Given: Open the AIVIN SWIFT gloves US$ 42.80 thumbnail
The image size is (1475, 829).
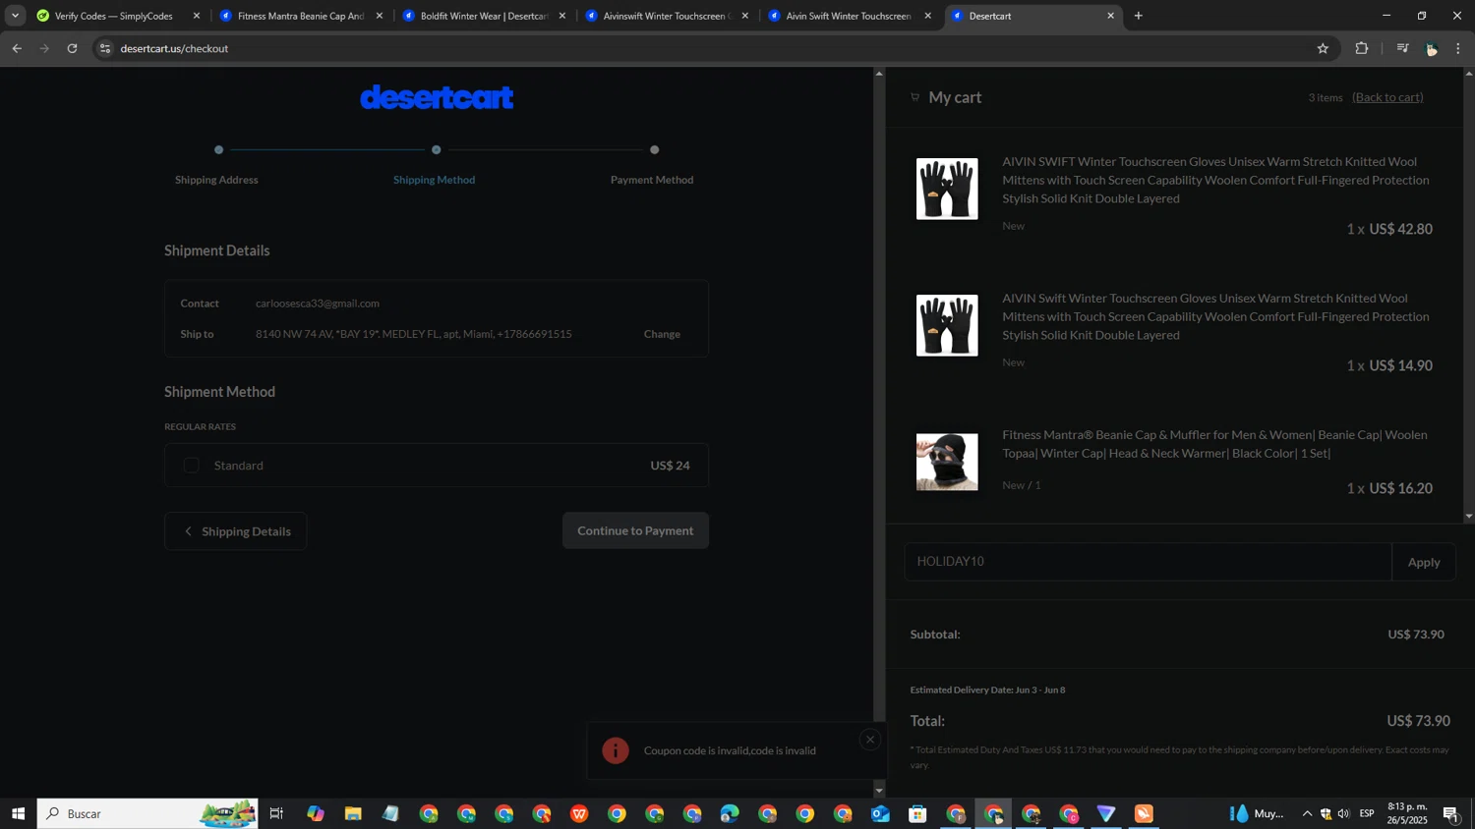Looking at the screenshot, I should pos(947,189).
